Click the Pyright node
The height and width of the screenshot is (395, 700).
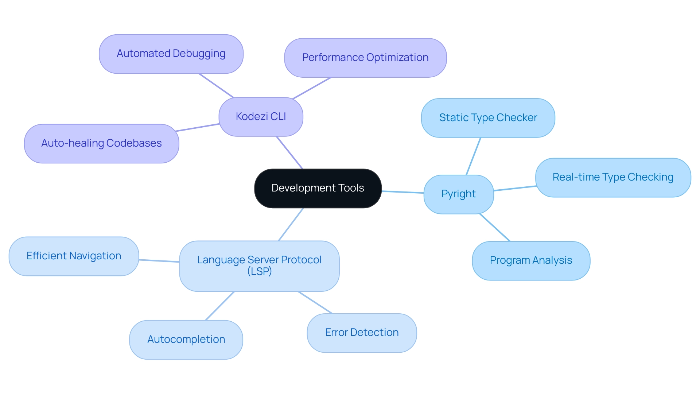(x=459, y=194)
